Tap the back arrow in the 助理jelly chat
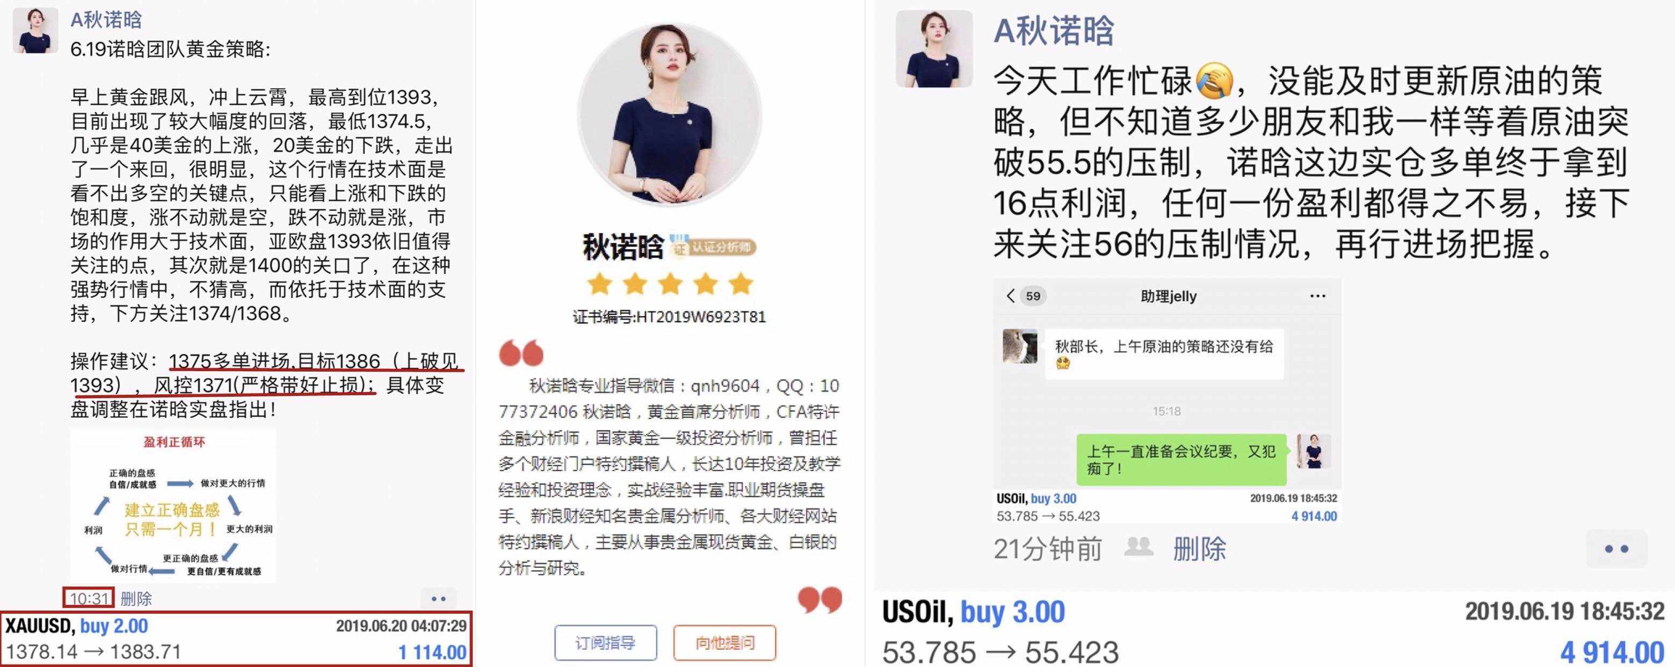The height and width of the screenshot is (667, 1675). click(1010, 296)
